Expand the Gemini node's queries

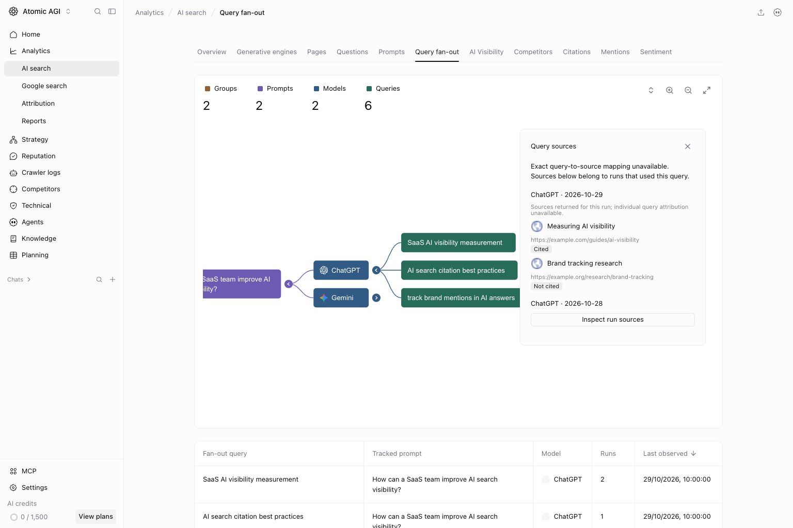pyautogui.click(x=376, y=298)
